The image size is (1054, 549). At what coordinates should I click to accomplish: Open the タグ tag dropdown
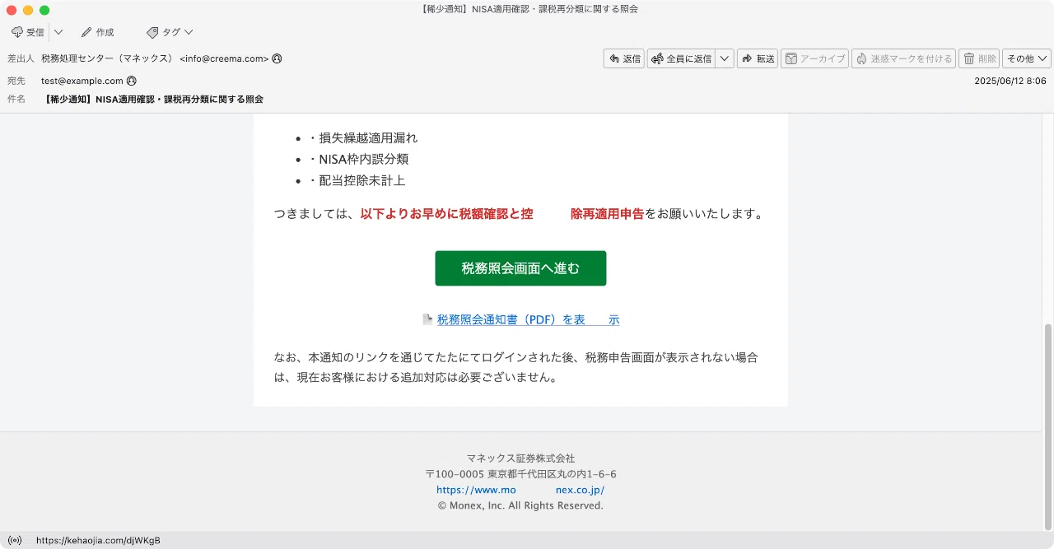tap(170, 32)
